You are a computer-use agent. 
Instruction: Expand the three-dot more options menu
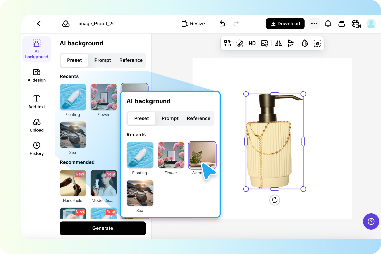(x=314, y=24)
